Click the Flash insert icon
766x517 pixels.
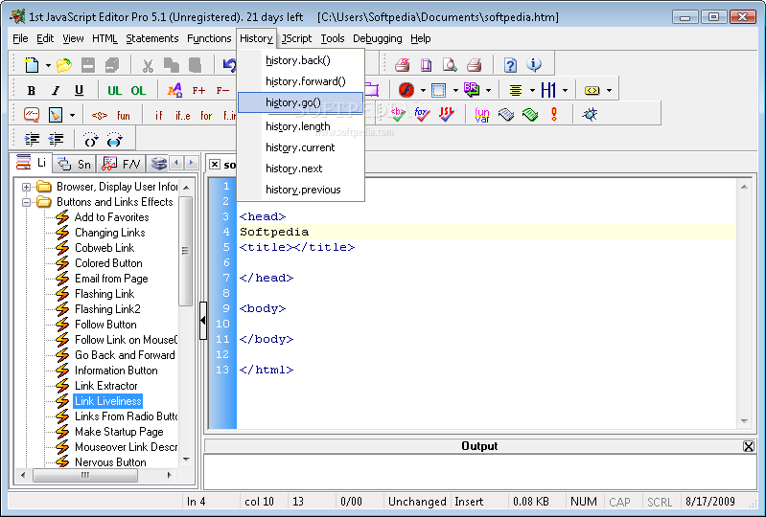[x=406, y=90]
